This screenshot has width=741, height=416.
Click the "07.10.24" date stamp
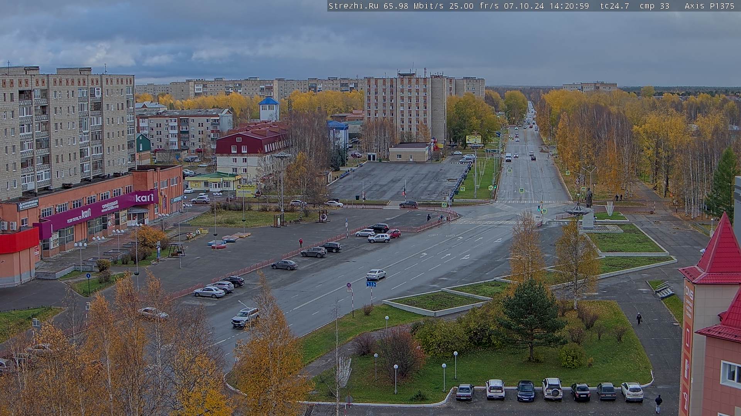[x=524, y=6]
